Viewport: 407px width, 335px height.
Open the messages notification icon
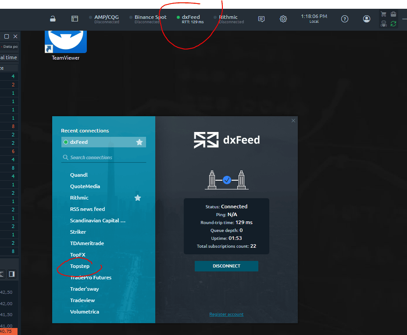261,19
